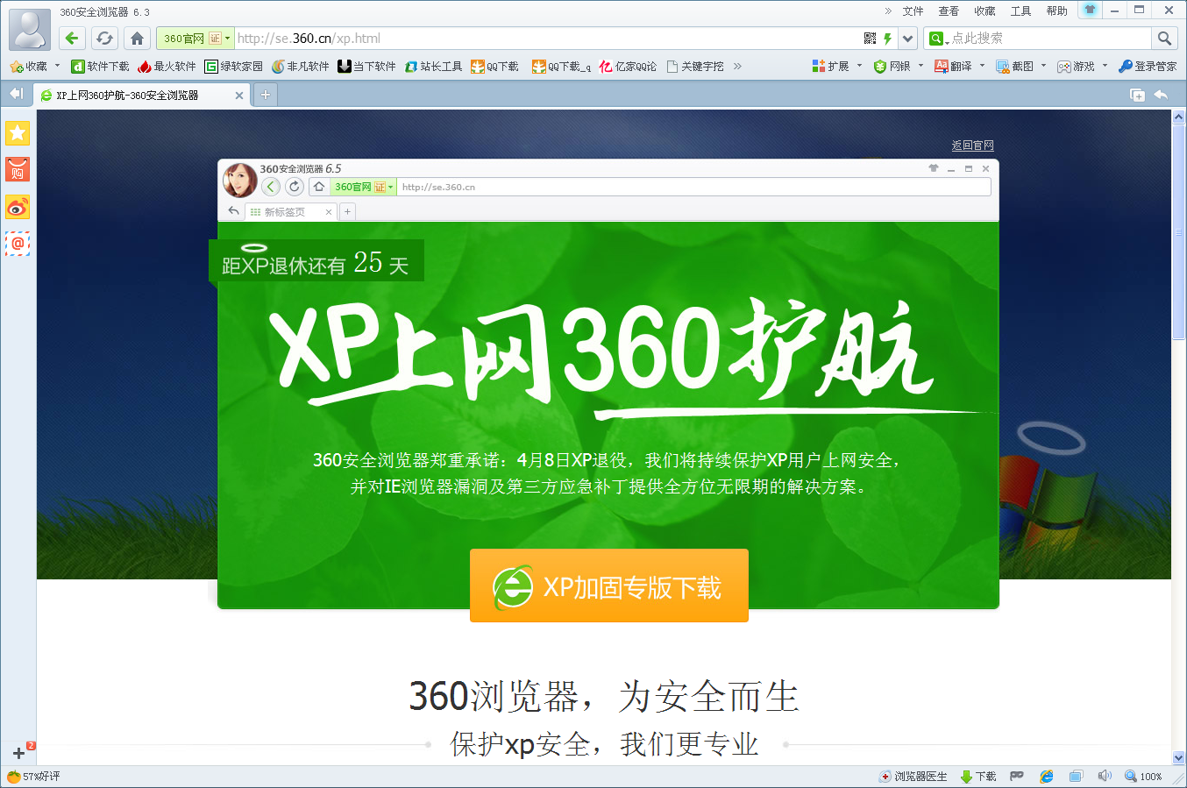The height and width of the screenshot is (788, 1187).
Task: Open the sidebar shopping icon
Action: pos(18,169)
